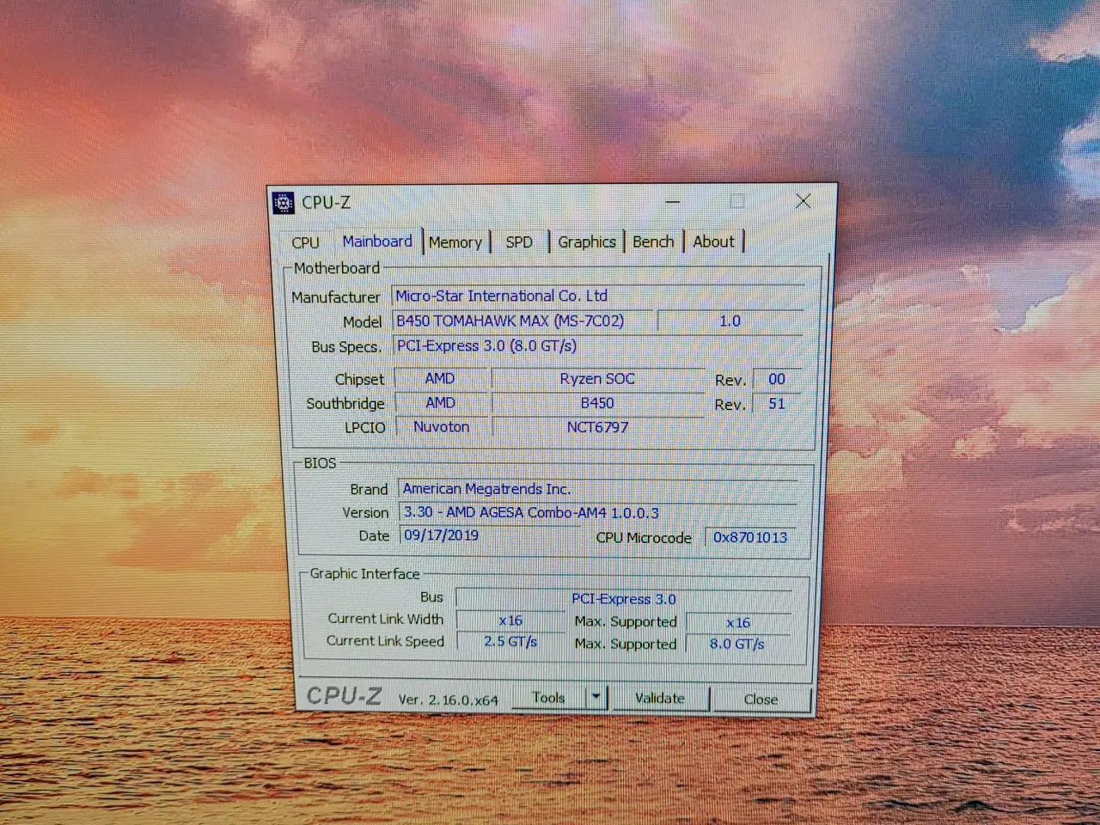Click the Southbridge vendor AMD cell
This screenshot has width=1100, height=825.
coord(440,402)
